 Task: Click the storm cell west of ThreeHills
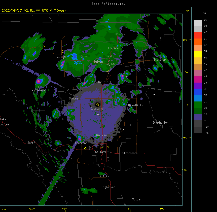click(116, 103)
